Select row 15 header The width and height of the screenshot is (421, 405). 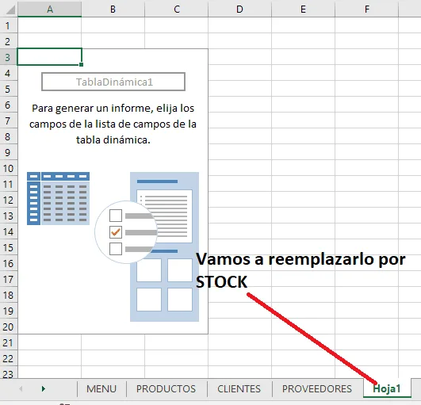(8, 247)
